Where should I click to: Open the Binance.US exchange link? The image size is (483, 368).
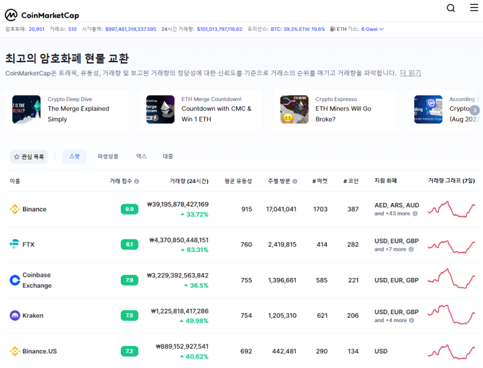click(x=39, y=351)
